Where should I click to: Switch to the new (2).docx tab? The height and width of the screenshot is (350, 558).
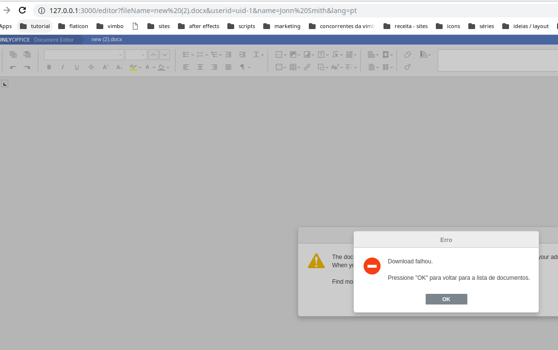coord(107,39)
